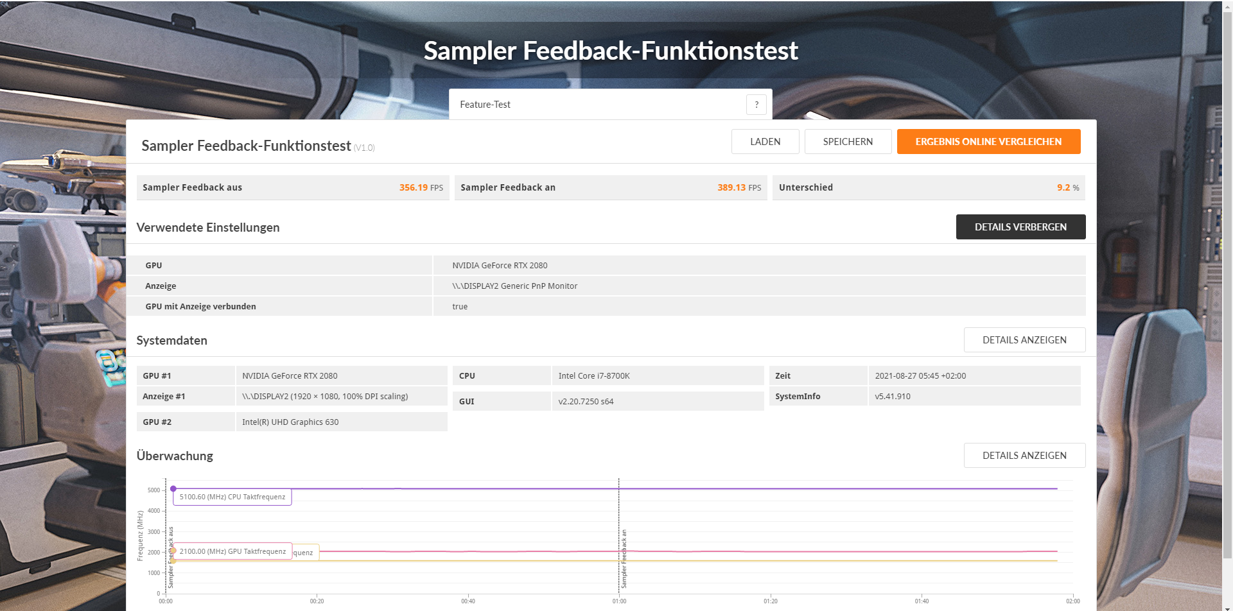Click '5100.60 (MHz) CPU Taktfrequenz' tooltip
This screenshot has height=611, width=1233.
coord(232,497)
